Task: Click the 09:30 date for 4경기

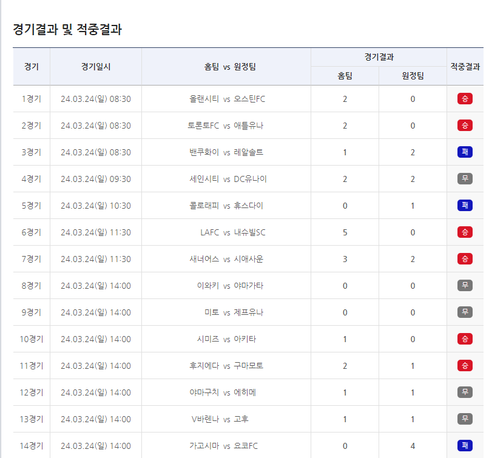Action: [96, 179]
